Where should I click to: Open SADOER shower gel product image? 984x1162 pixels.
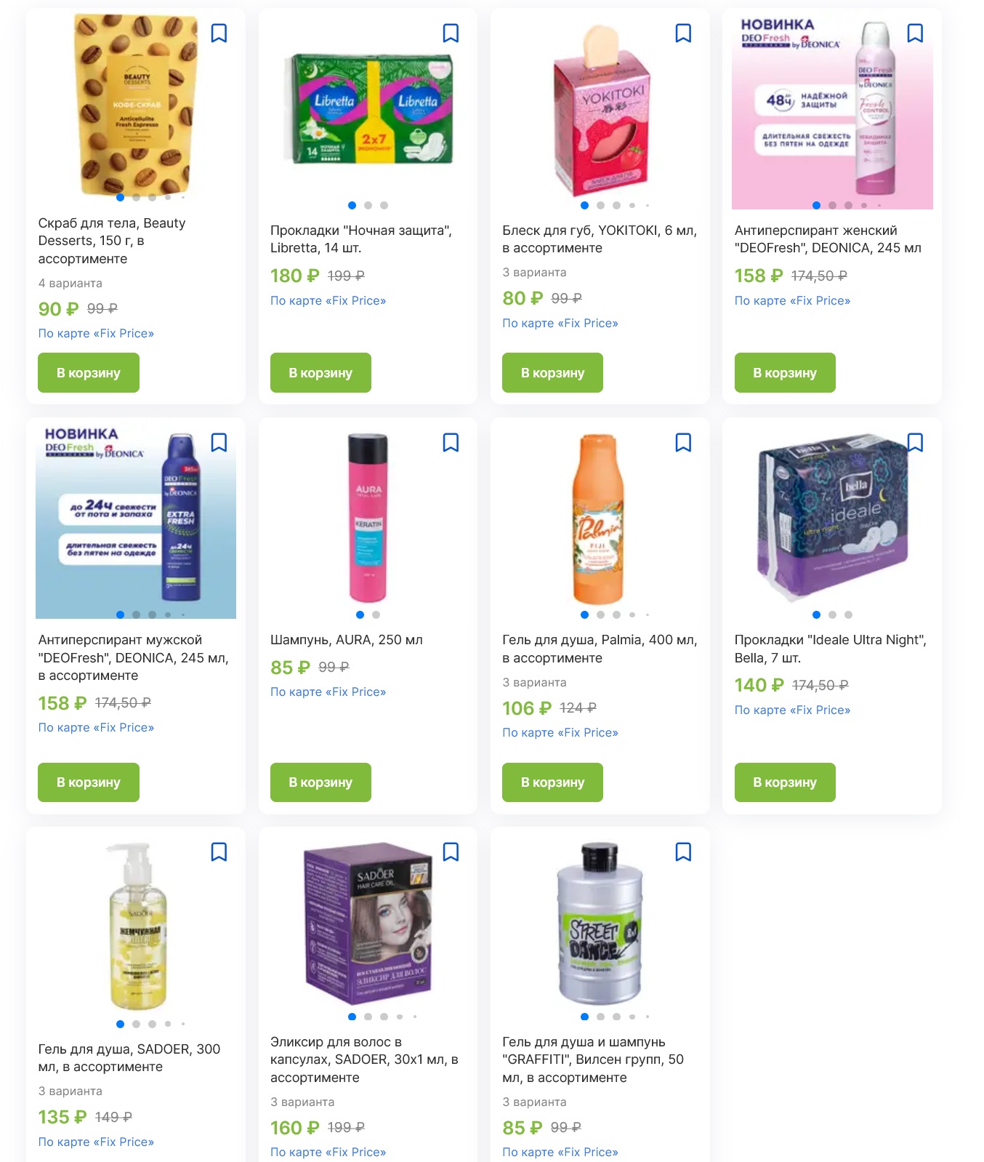(x=136, y=926)
